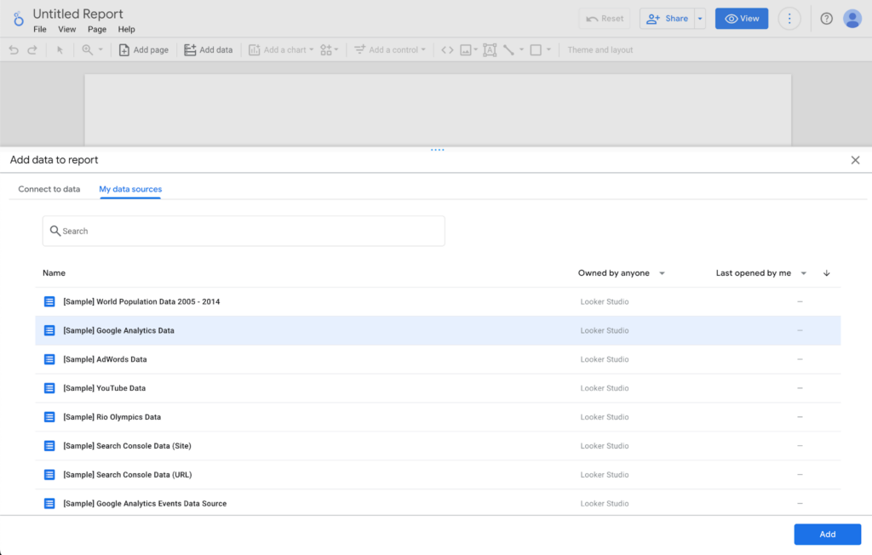Select [Sample] Google Analytics Data row

[x=438, y=330]
